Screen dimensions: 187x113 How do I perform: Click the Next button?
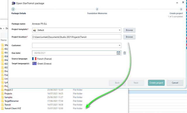point(136,83)
